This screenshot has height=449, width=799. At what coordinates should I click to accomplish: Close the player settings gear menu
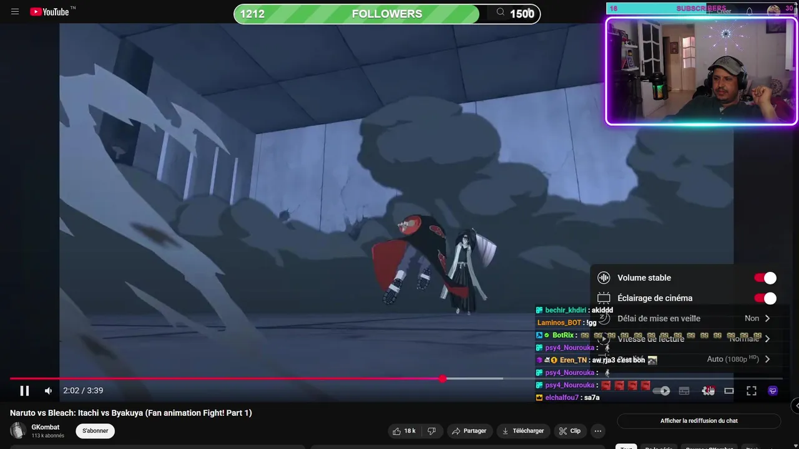point(708,391)
